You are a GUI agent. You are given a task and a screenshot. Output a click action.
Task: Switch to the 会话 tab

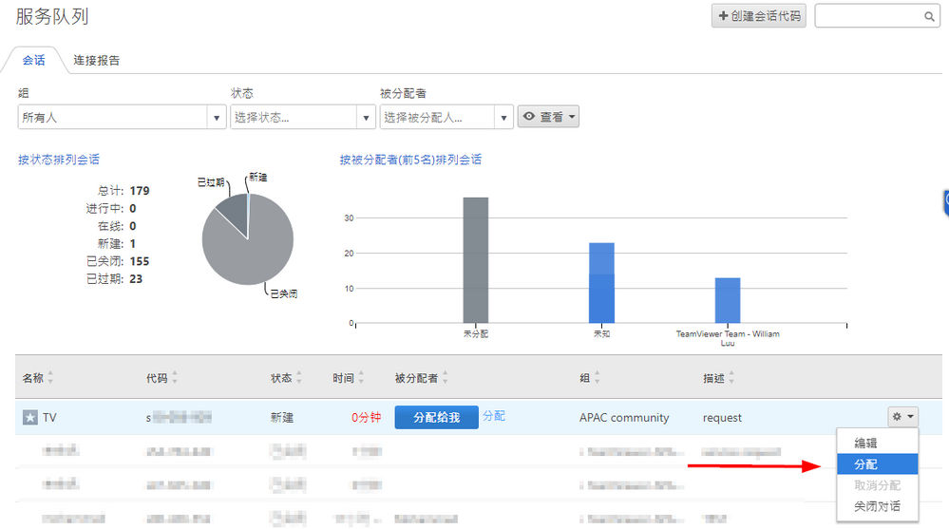[x=34, y=60]
